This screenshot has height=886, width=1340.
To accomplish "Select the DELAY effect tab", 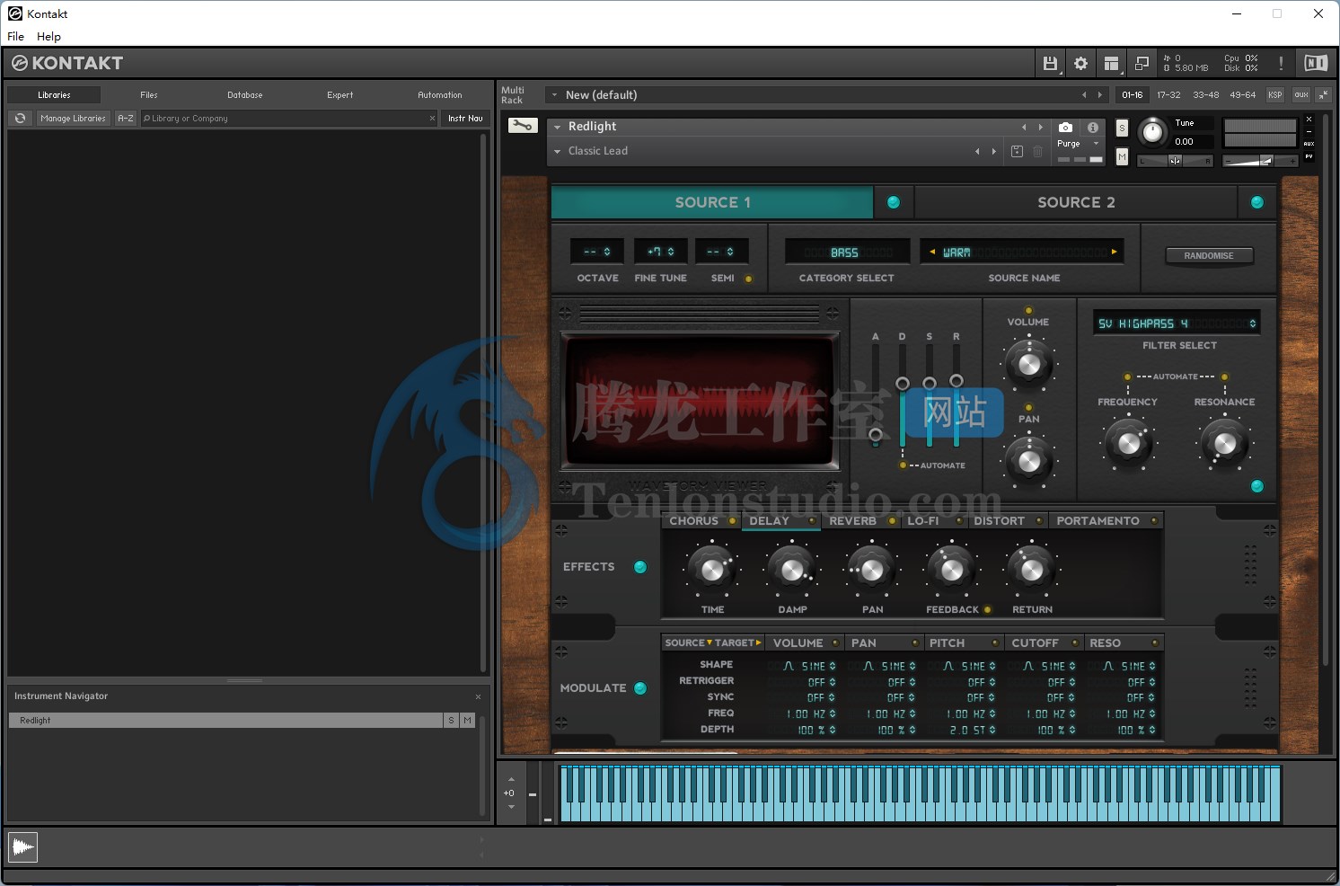I will click(780, 521).
